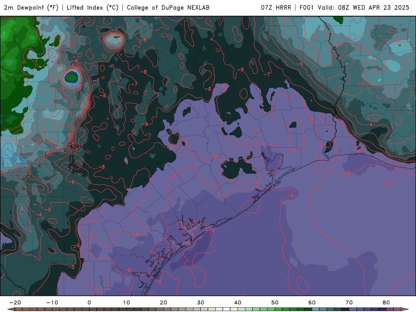Screen dimensions: 416x312
Task: Click the 40 color bar label
Action: [238, 303]
